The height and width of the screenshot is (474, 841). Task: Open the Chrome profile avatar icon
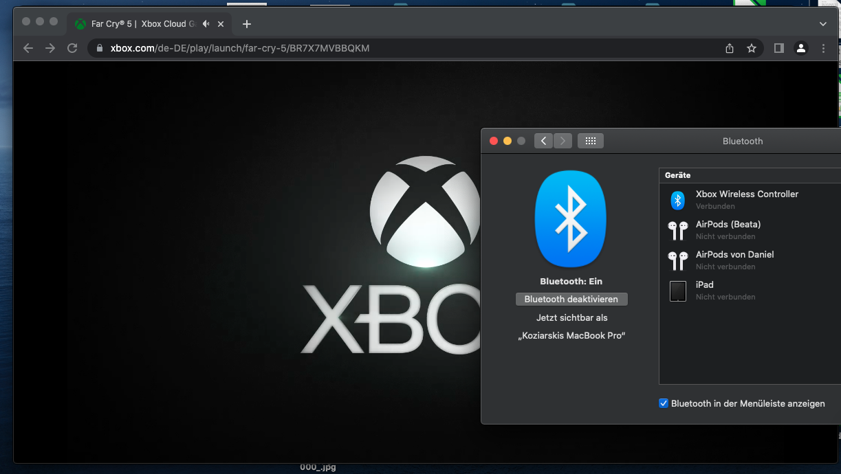pos(801,48)
